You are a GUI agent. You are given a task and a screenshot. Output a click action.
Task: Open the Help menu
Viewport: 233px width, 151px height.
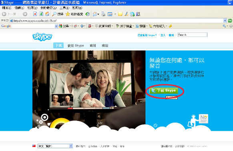77,8
